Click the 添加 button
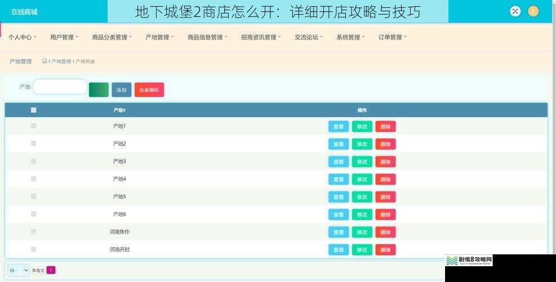Screen dimensions: 556x282 point(122,90)
